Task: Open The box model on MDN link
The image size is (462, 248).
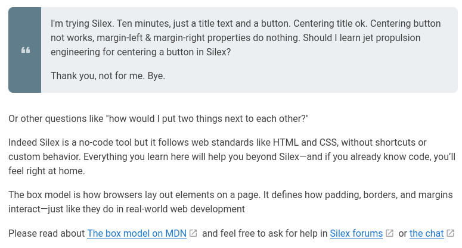Action: (137, 234)
